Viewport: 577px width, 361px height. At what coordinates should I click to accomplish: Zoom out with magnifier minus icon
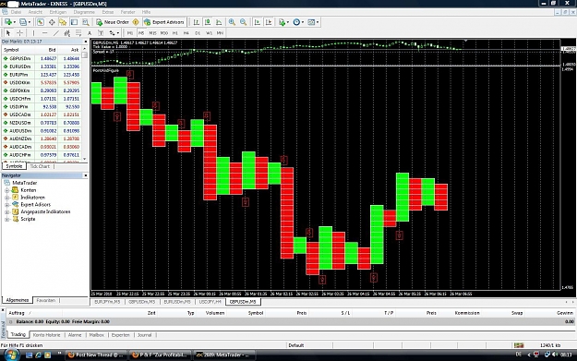tap(243, 22)
